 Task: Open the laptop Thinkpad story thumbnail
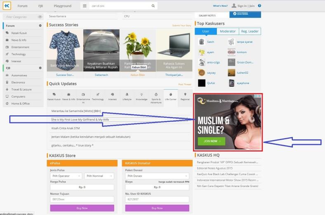pyautogui.click(x=174, y=50)
